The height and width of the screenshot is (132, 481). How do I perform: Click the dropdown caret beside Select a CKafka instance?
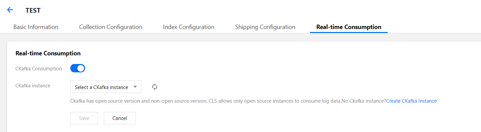135,87
